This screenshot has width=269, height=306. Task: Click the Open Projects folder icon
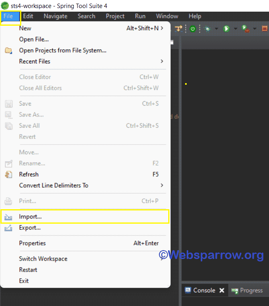point(8,51)
